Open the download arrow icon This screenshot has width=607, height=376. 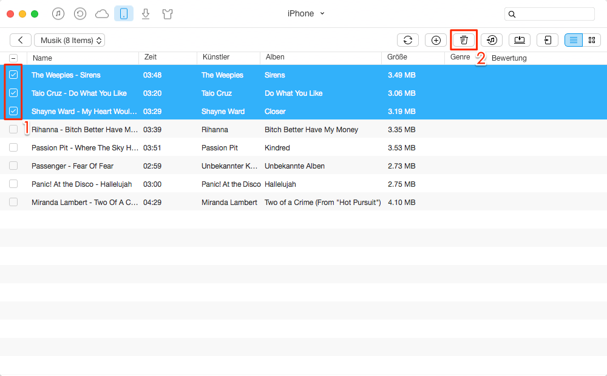[146, 14]
